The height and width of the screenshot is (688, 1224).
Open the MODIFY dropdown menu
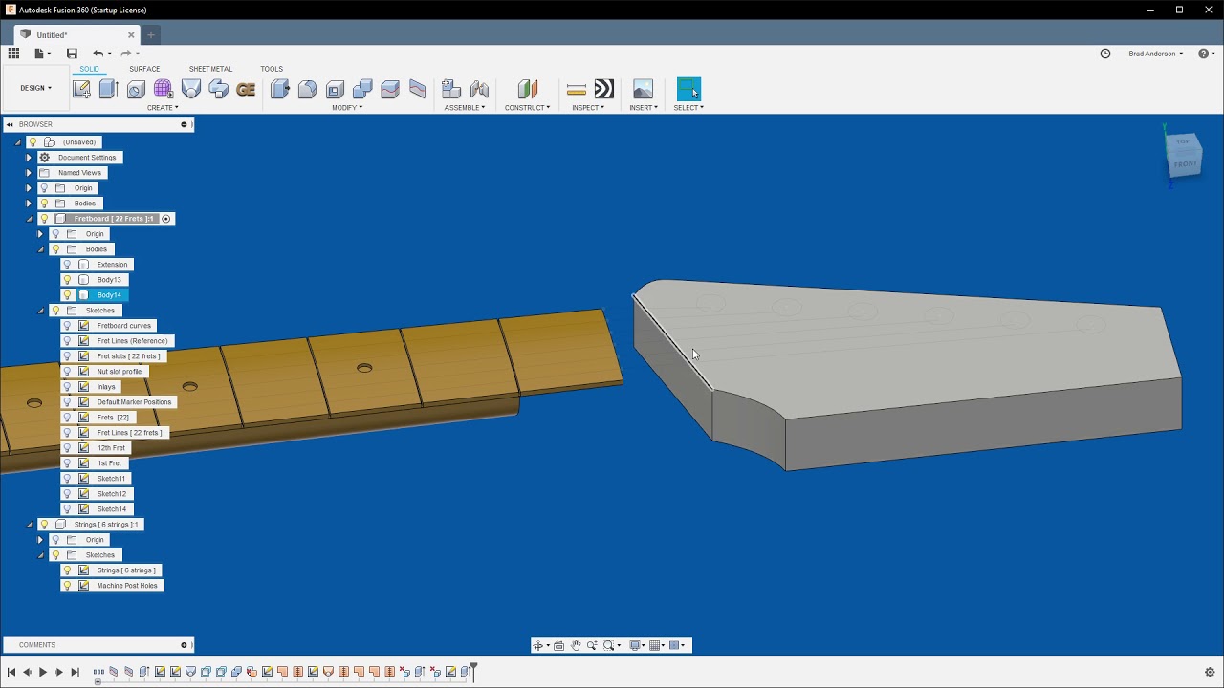click(x=347, y=107)
